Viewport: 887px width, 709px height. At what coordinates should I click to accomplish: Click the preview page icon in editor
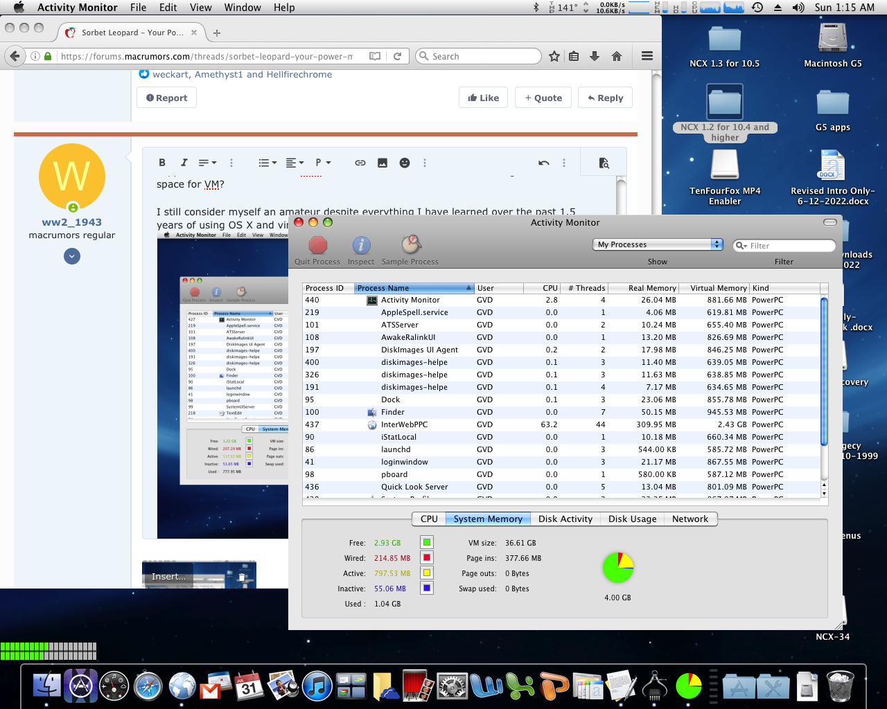coord(604,163)
